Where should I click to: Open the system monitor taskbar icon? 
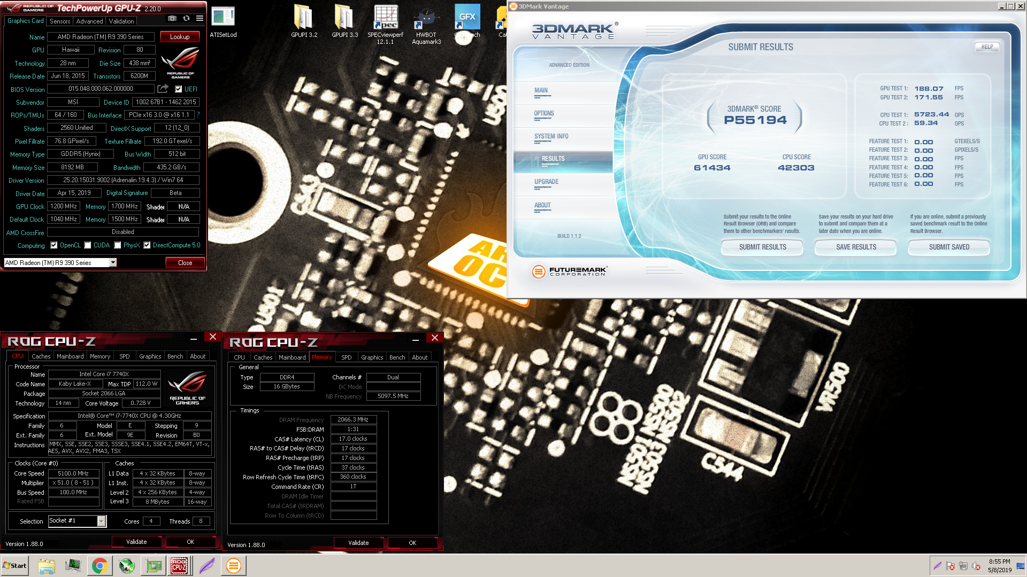pos(73,566)
